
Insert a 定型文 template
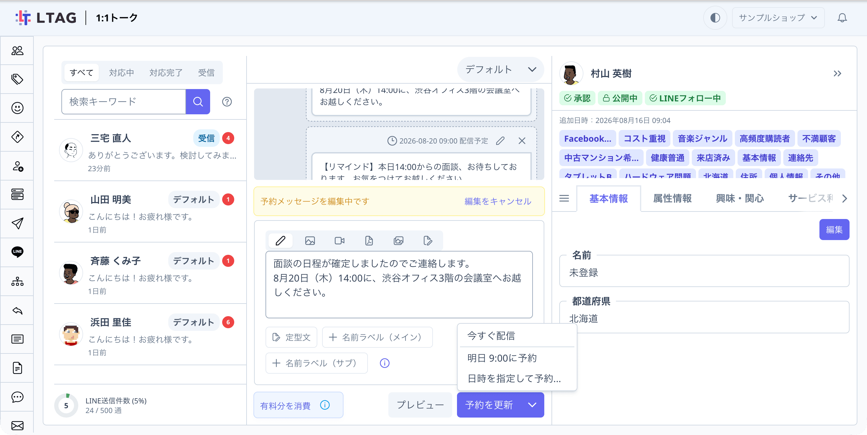point(291,337)
